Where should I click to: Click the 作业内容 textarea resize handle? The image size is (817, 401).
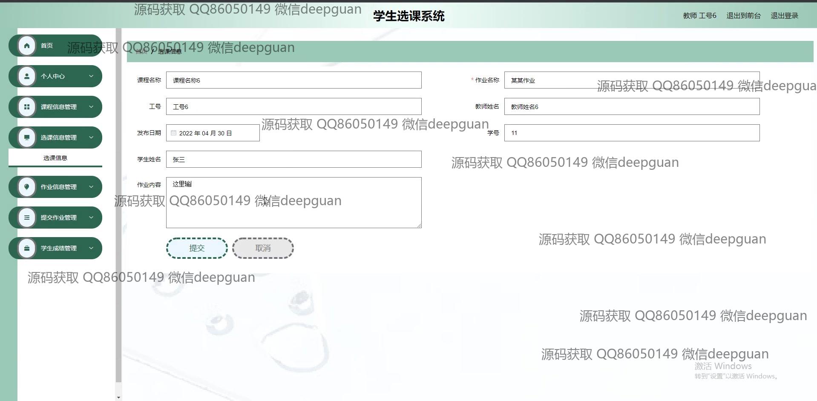pyautogui.click(x=419, y=225)
